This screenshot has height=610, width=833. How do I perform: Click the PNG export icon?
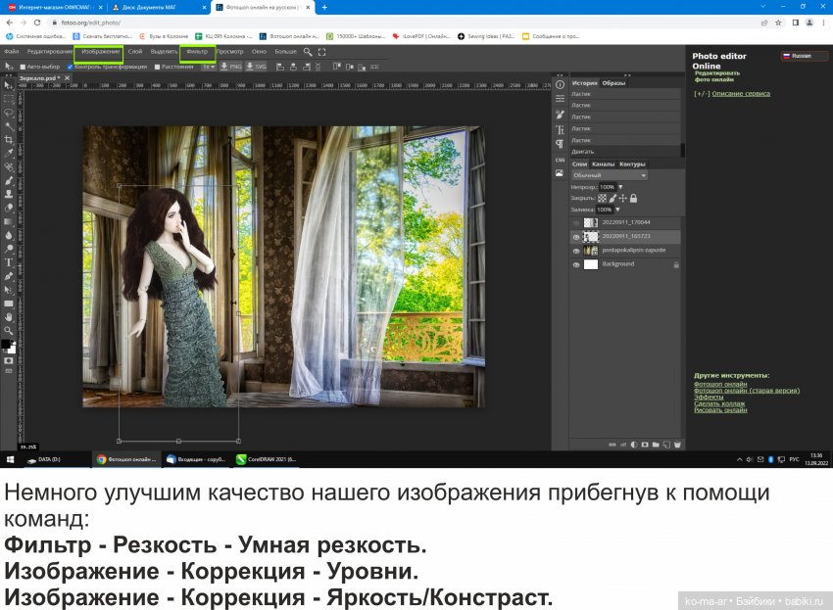click(x=231, y=69)
